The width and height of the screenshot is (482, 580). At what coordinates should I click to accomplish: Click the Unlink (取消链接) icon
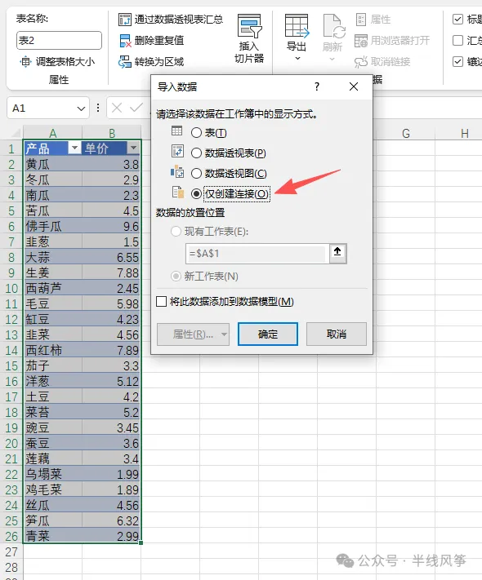click(x=361, y=62)
